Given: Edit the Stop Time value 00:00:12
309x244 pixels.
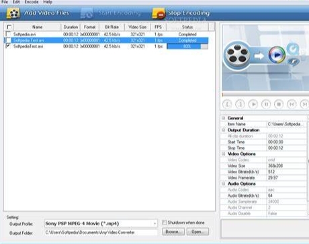Looking at the screenshot, I should coord(286,148).
